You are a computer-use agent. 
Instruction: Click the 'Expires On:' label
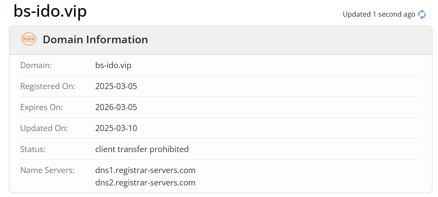coord(42,107)
